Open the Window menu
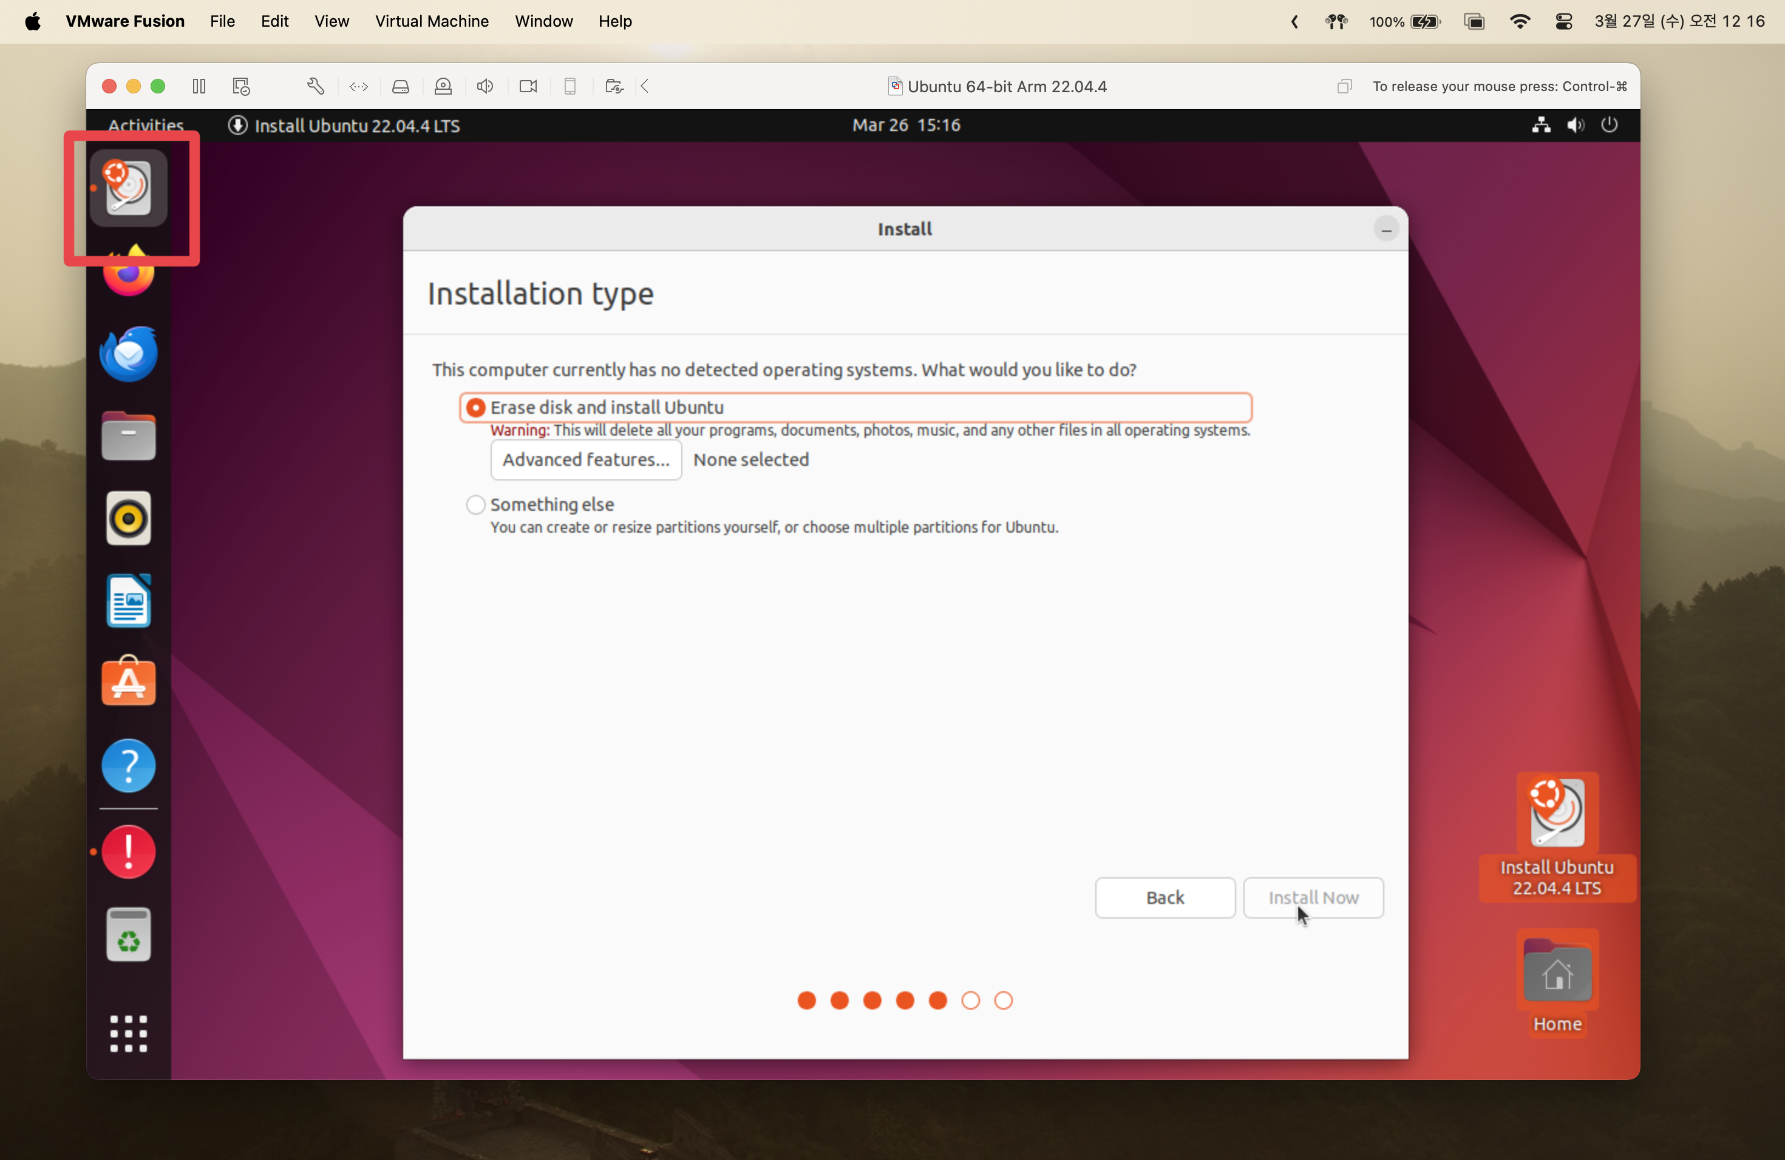The height and width of the screenshot is (1160, 1785). click(x=544, y=21)
